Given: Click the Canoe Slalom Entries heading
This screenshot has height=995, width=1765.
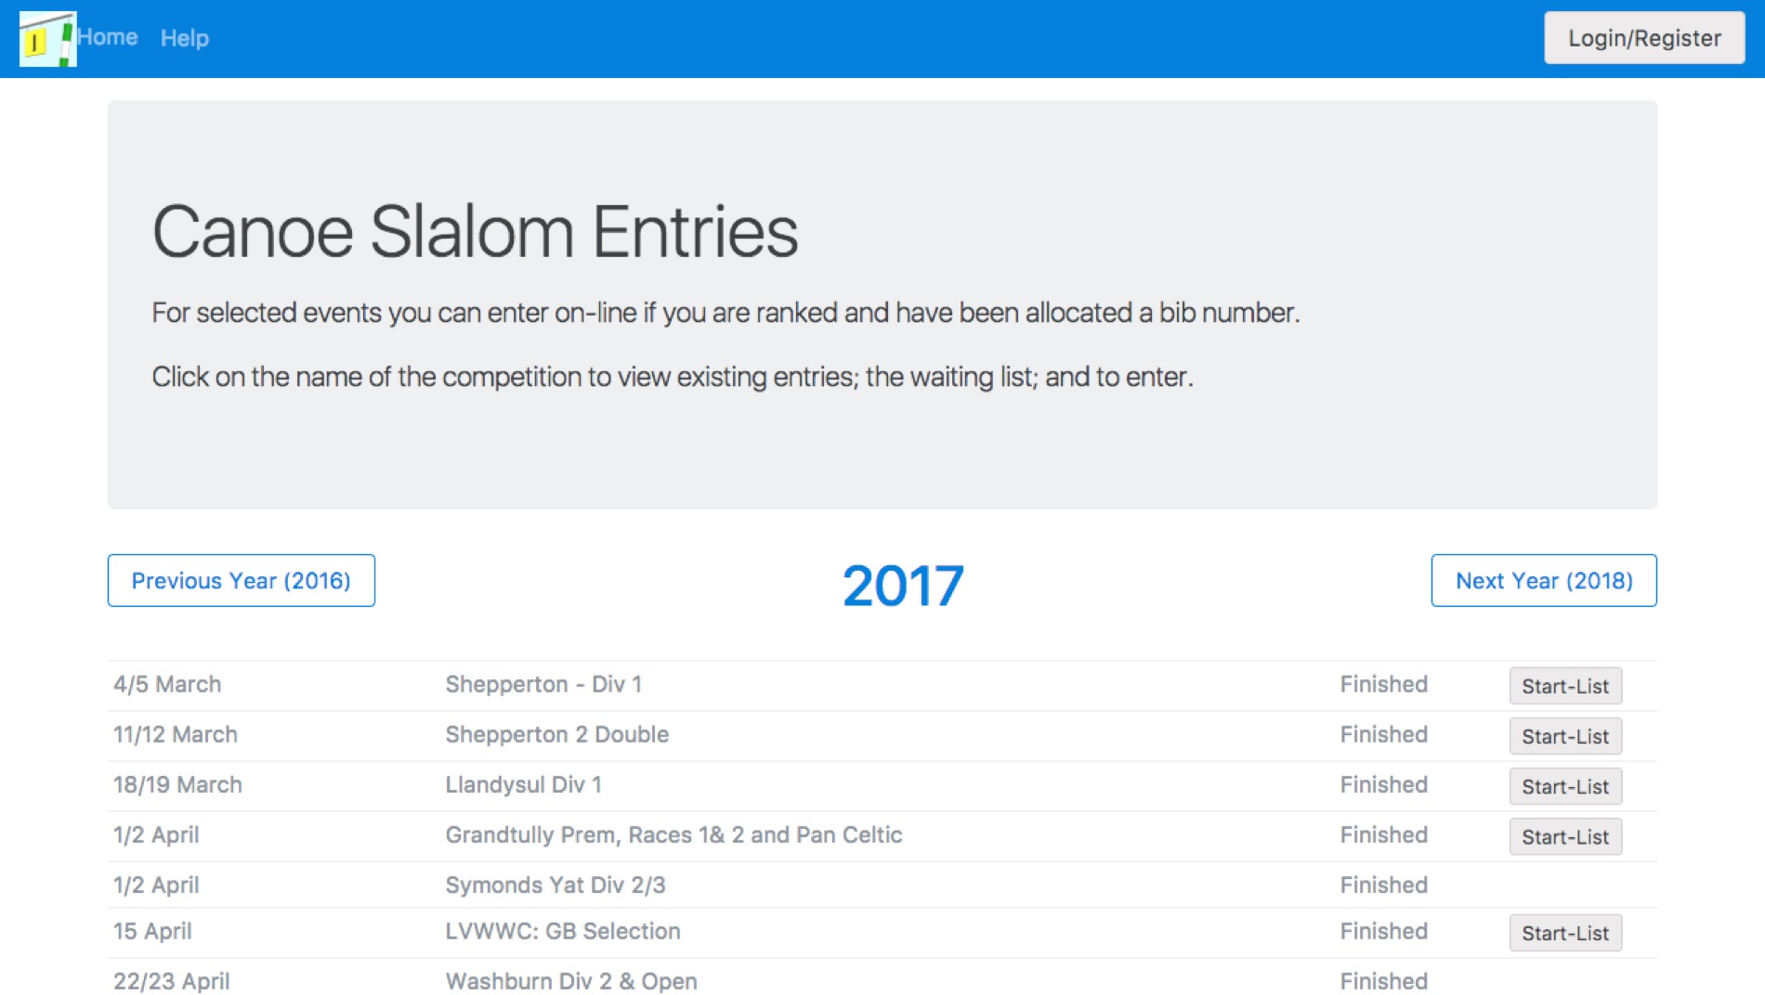Looking at the screenshot, I should pyautogui.click(x=476, y=232).
